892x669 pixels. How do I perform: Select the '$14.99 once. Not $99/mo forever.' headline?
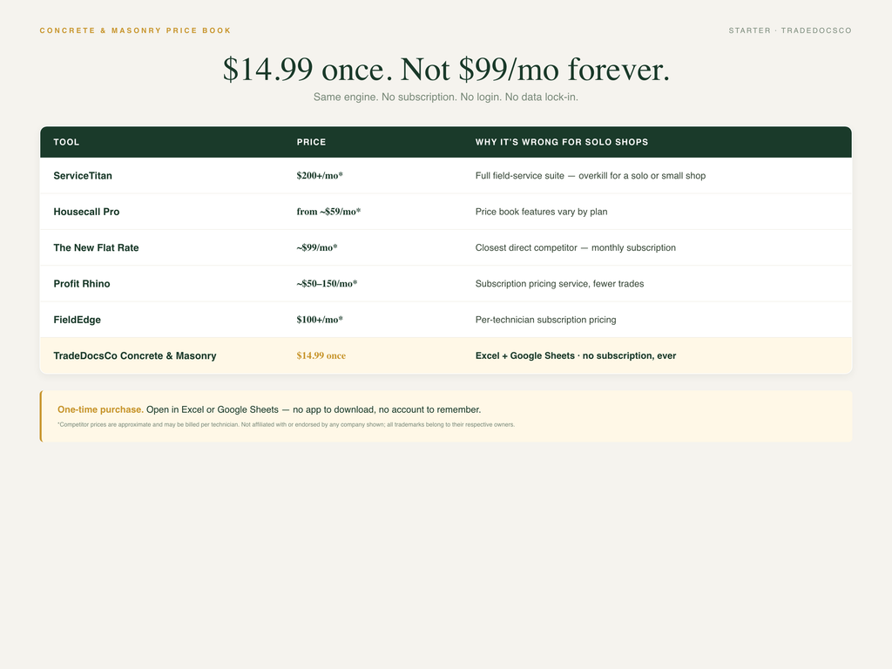click(446, 70)
